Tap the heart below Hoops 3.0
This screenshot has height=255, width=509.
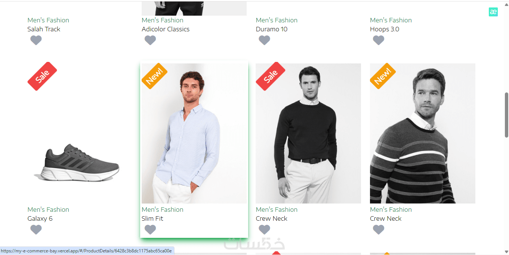point(379,40)
